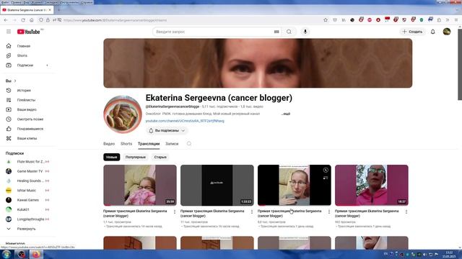Viewport: 462px width, 259px height.
Task: Select the Новые filter chip
Action: click(112, 157)
